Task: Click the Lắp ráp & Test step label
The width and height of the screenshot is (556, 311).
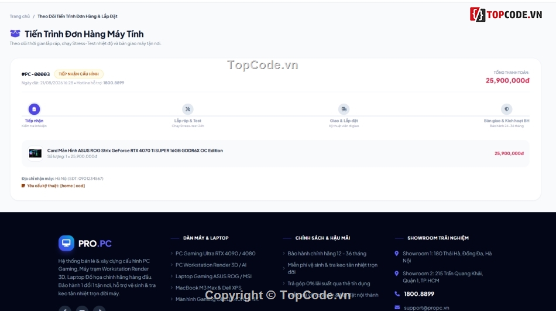Action: click(188, 121)
